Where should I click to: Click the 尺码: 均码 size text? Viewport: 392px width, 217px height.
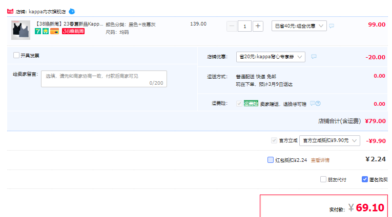(117, 32)
